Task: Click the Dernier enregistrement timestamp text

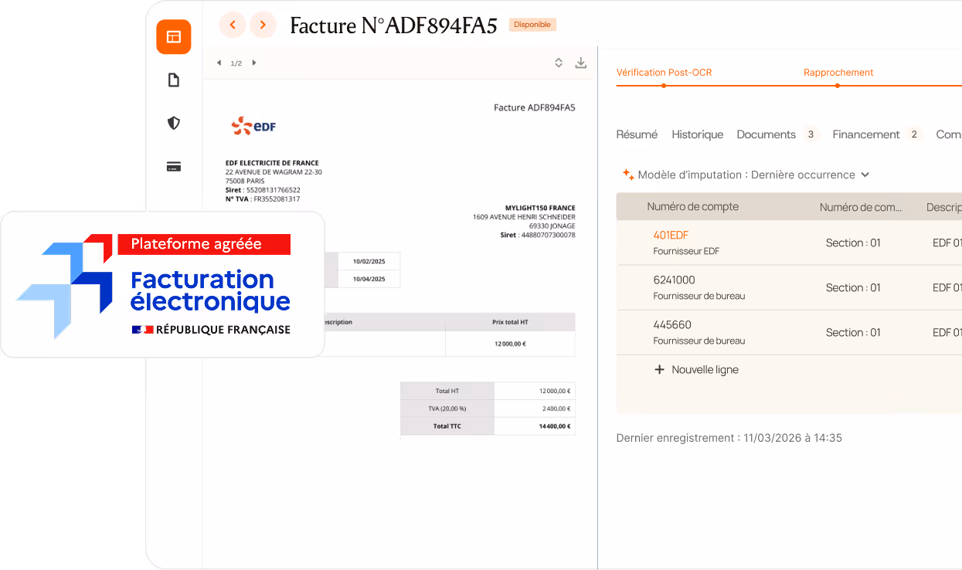Action: click(x=729, y=438)
